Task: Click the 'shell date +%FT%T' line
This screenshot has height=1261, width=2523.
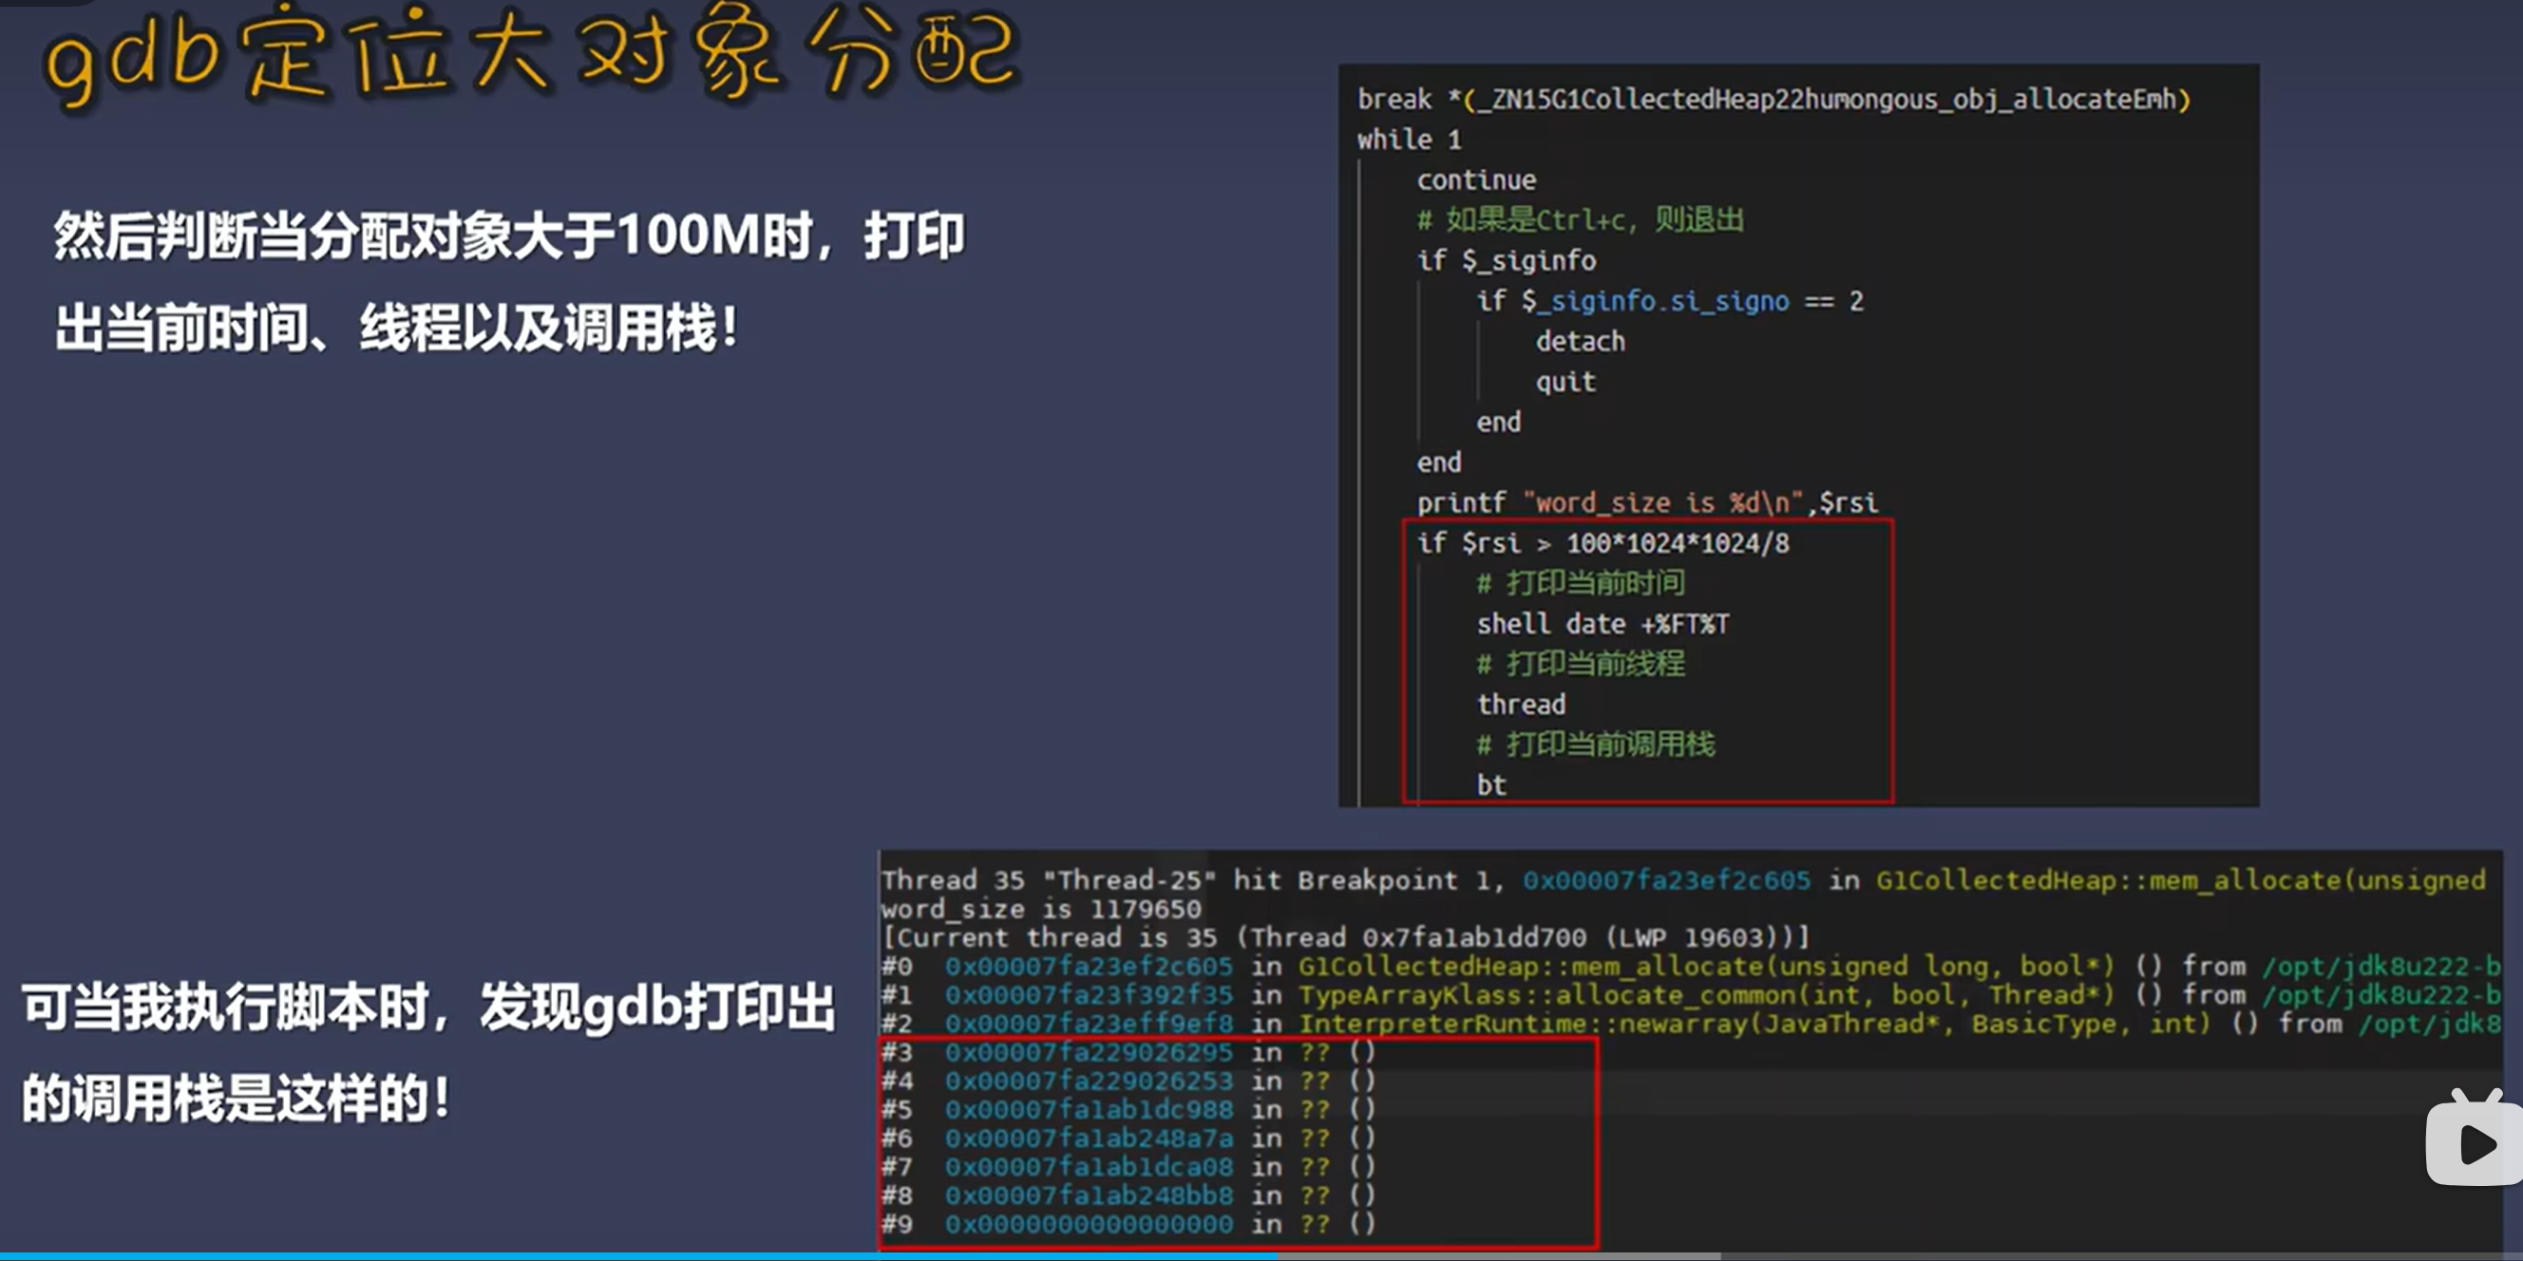Action: click(x=1603, y=625)
